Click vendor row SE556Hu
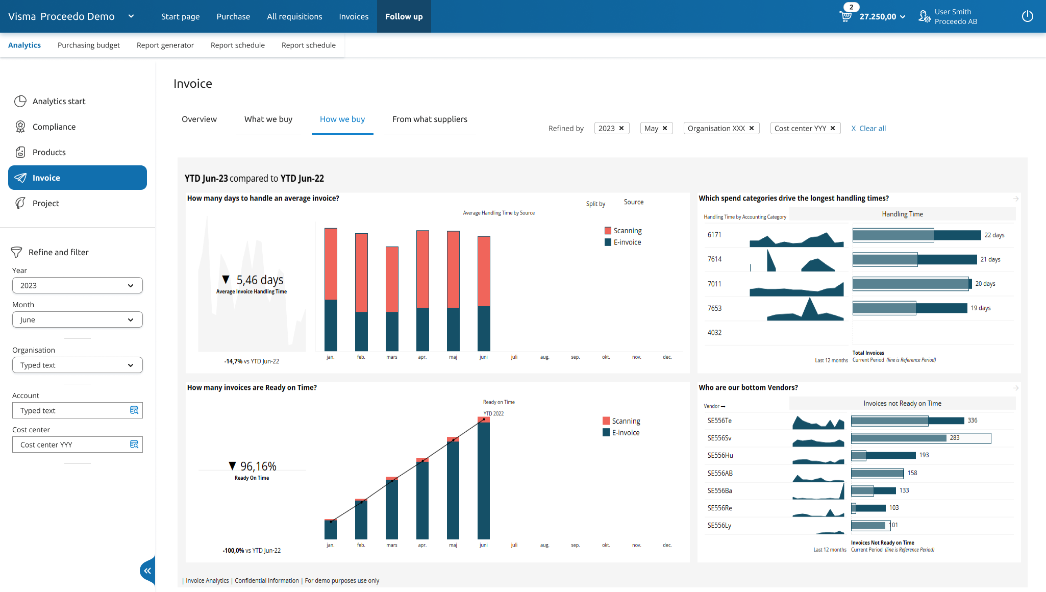 coord(859,455)
